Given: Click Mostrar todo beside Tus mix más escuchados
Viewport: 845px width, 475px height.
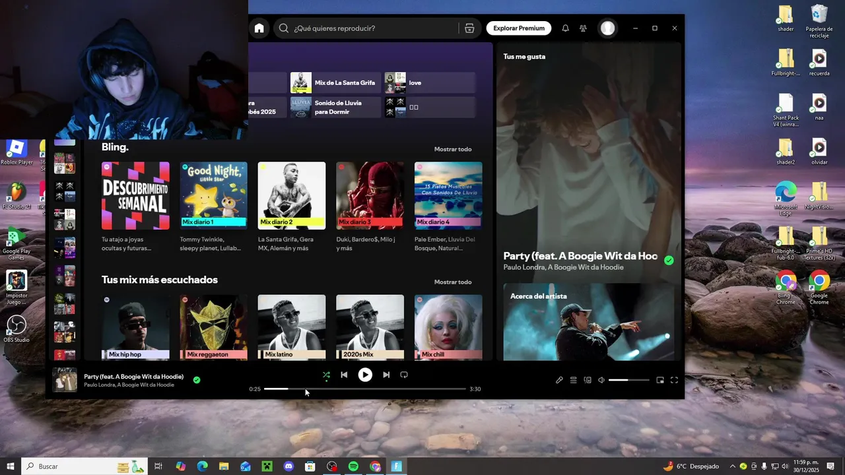Looking at the screenshot, I should 453,282.
